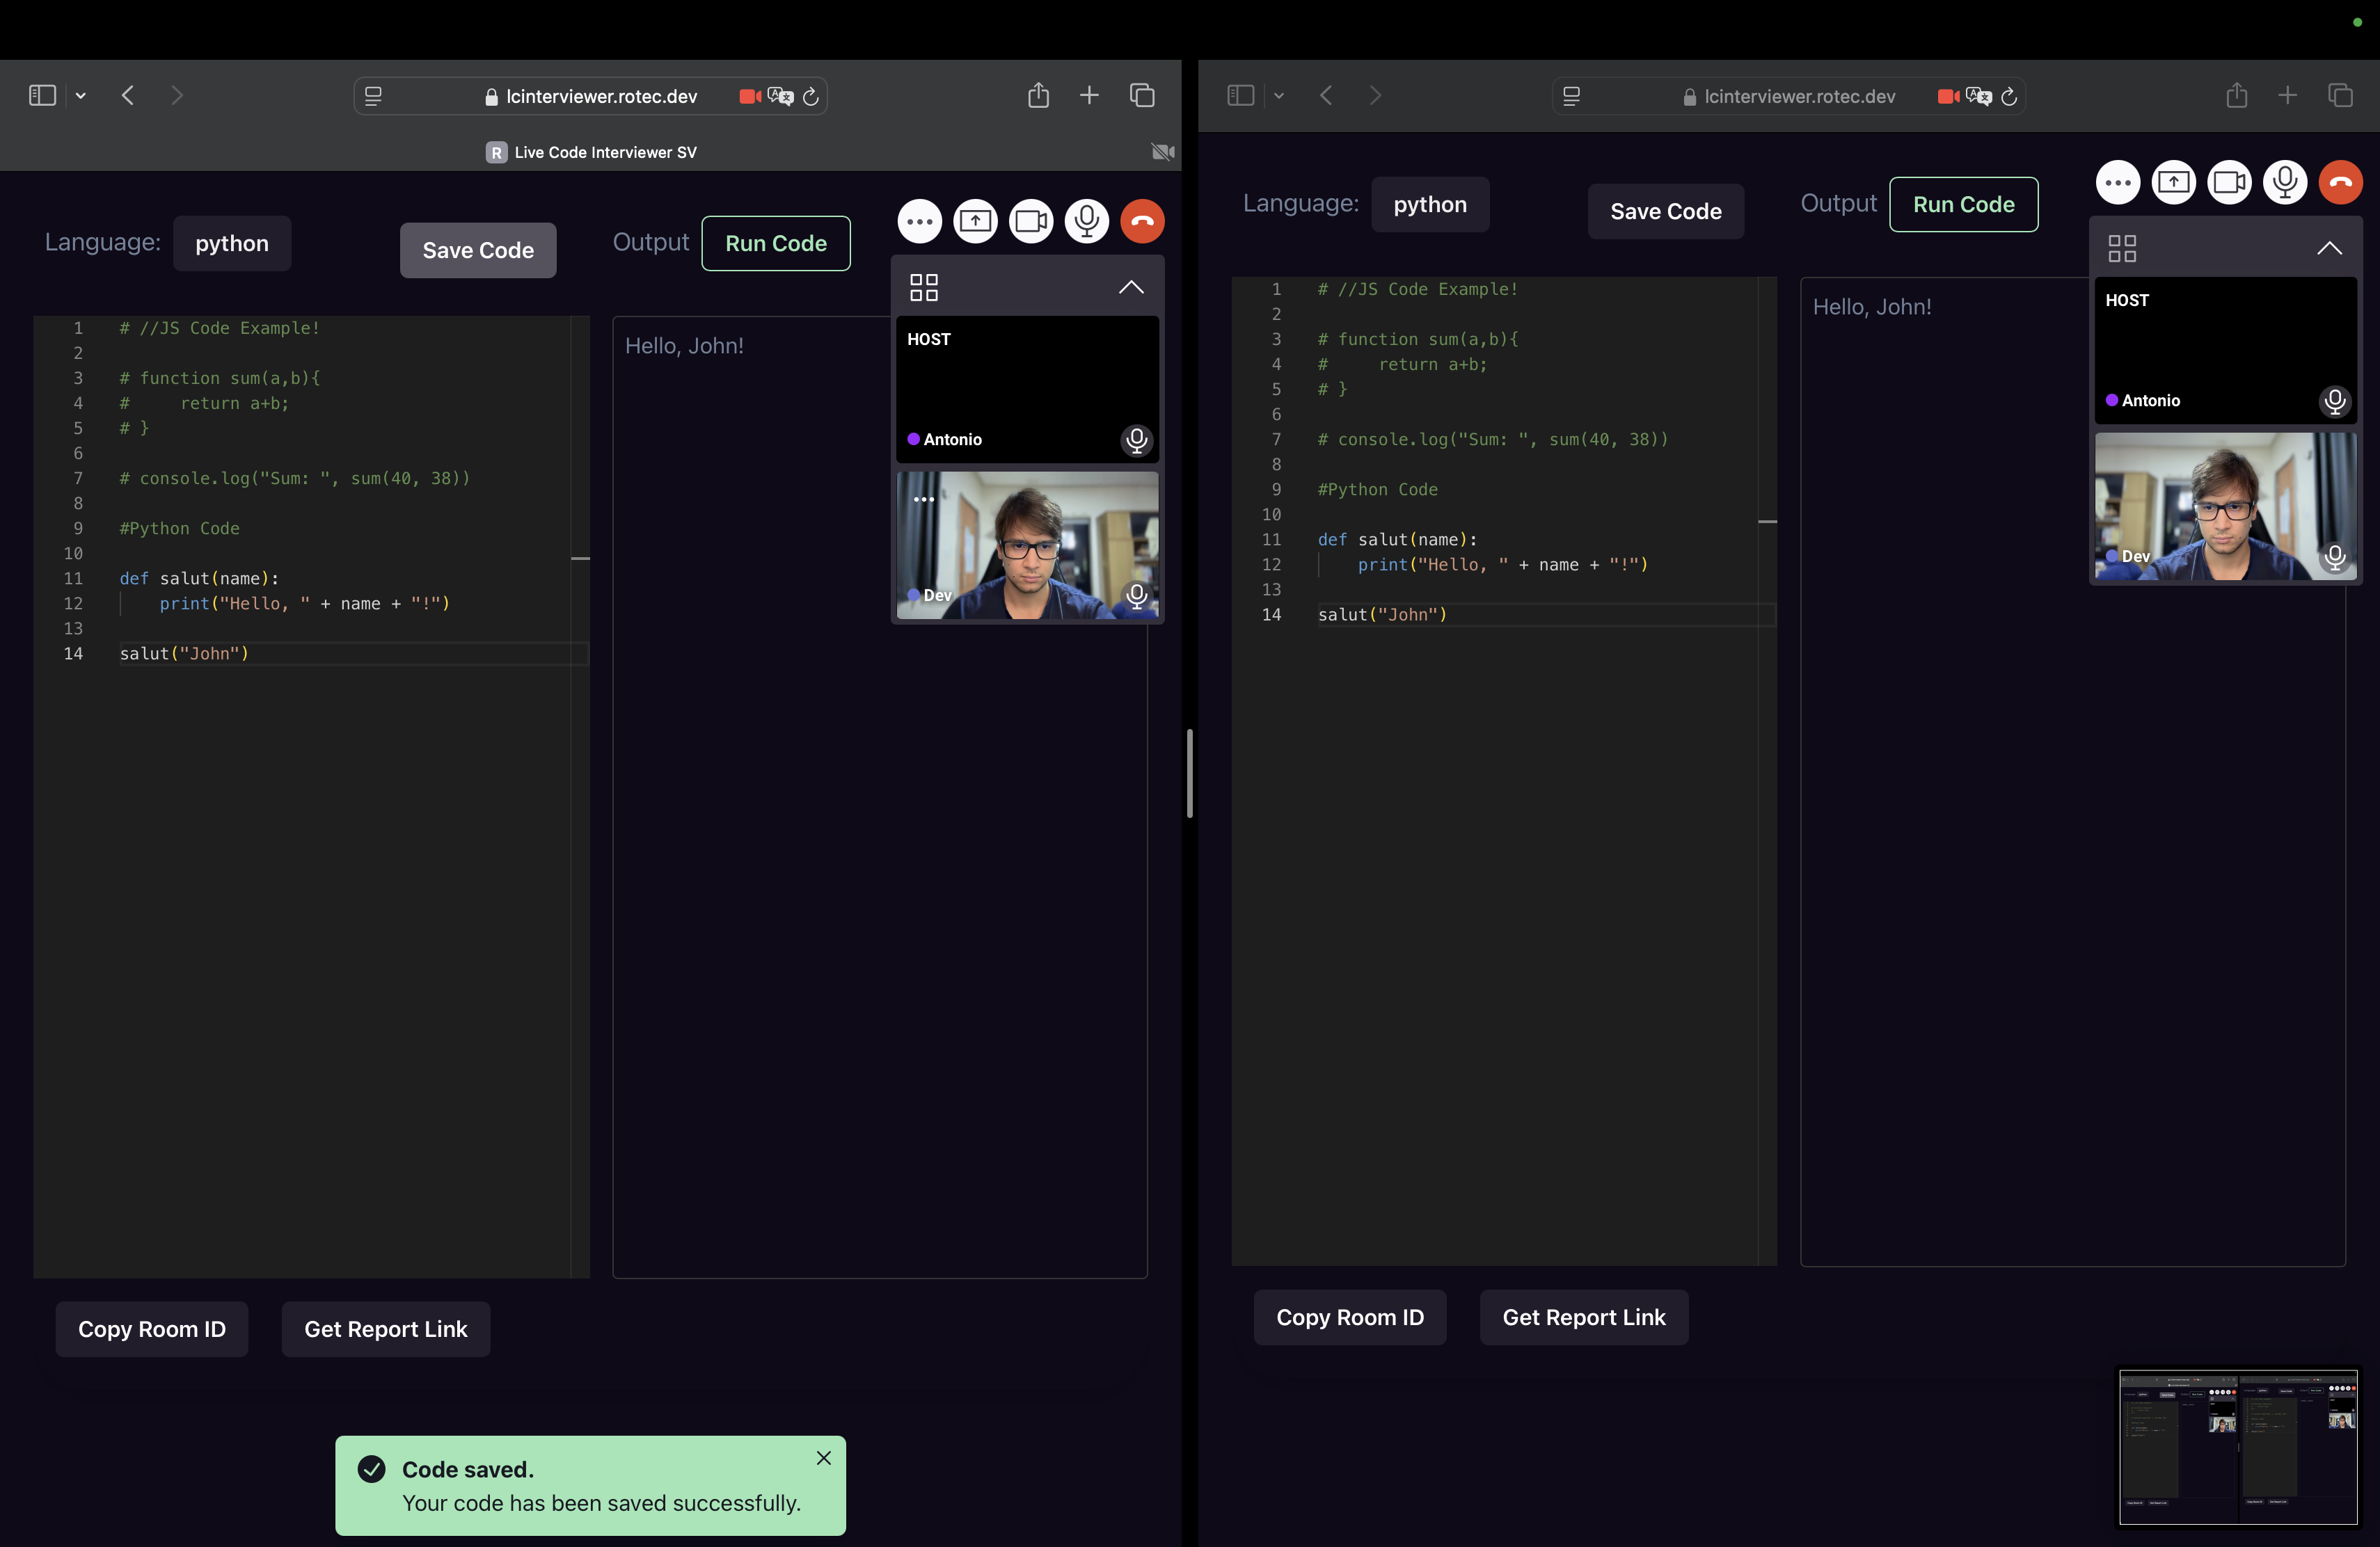Click the camera toggle icon

1032,221
